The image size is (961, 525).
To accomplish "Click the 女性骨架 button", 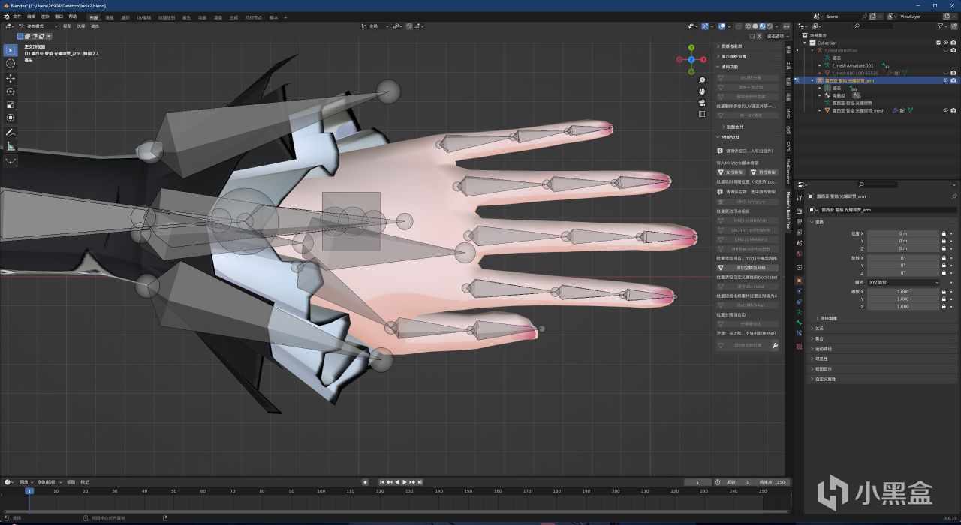I will 731,172.
